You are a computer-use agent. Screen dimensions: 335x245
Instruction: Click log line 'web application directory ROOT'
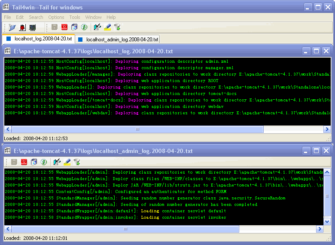point(112,81)
